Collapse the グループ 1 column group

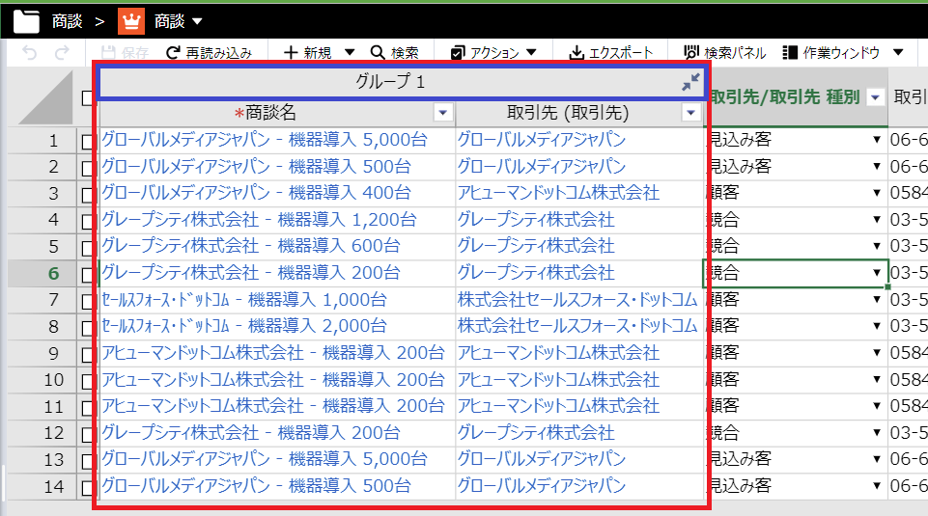(690, 82)
